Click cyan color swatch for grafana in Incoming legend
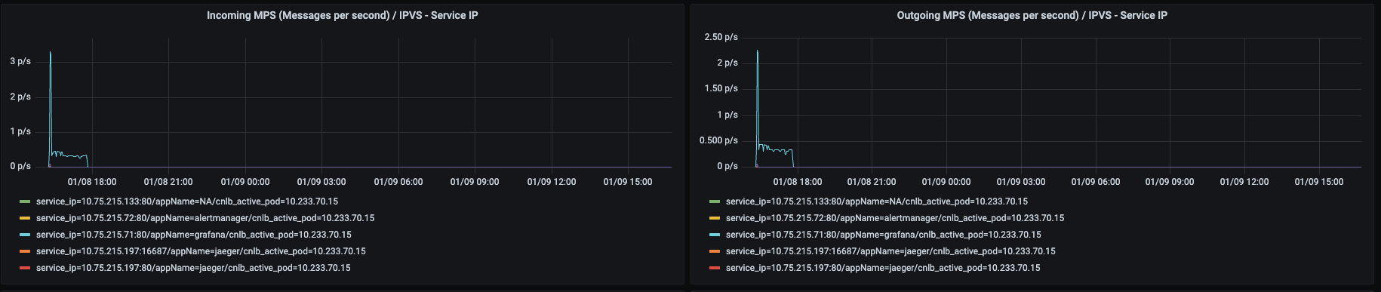Viewport: 1381px width, 292px height. [x=25, y=235]
